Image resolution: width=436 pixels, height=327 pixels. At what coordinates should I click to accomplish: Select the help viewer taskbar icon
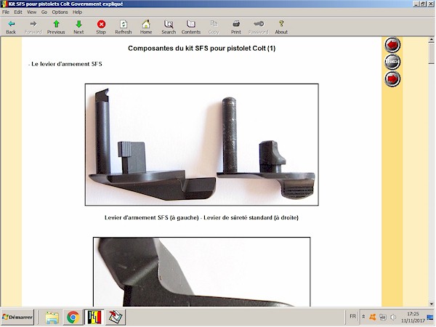94,317
